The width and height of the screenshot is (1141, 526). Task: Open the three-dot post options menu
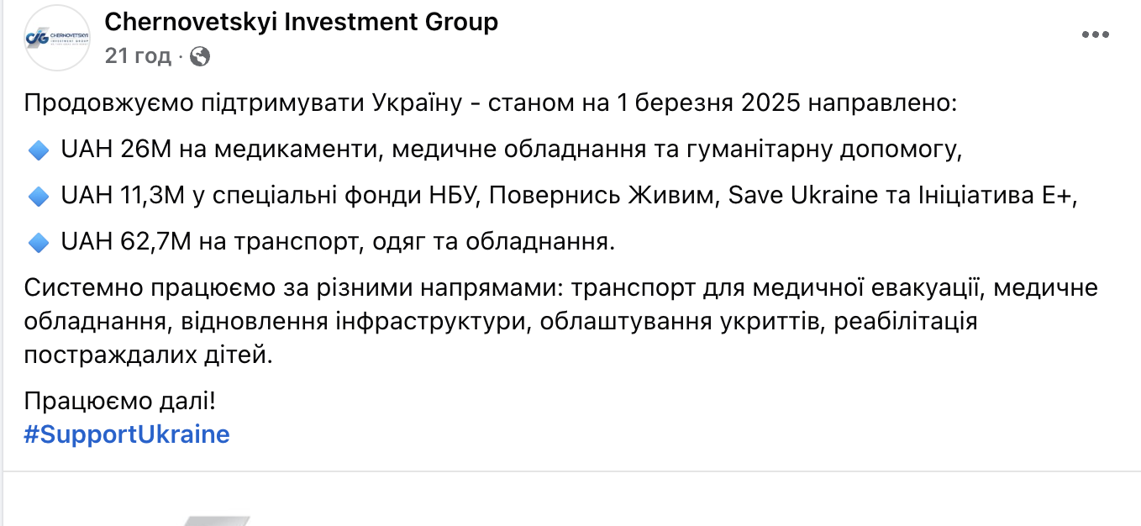1096,35
